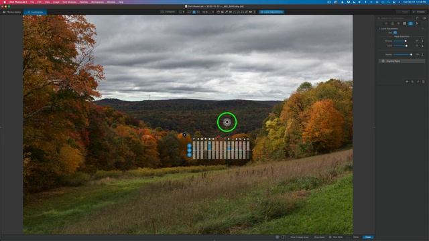
Task: Toggle the Local Adjustments toolbar button
Action: coord(271,12)
